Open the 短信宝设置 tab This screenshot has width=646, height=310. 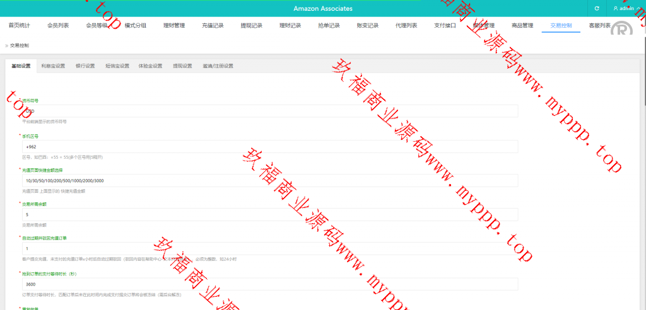(x=117, y=66)
